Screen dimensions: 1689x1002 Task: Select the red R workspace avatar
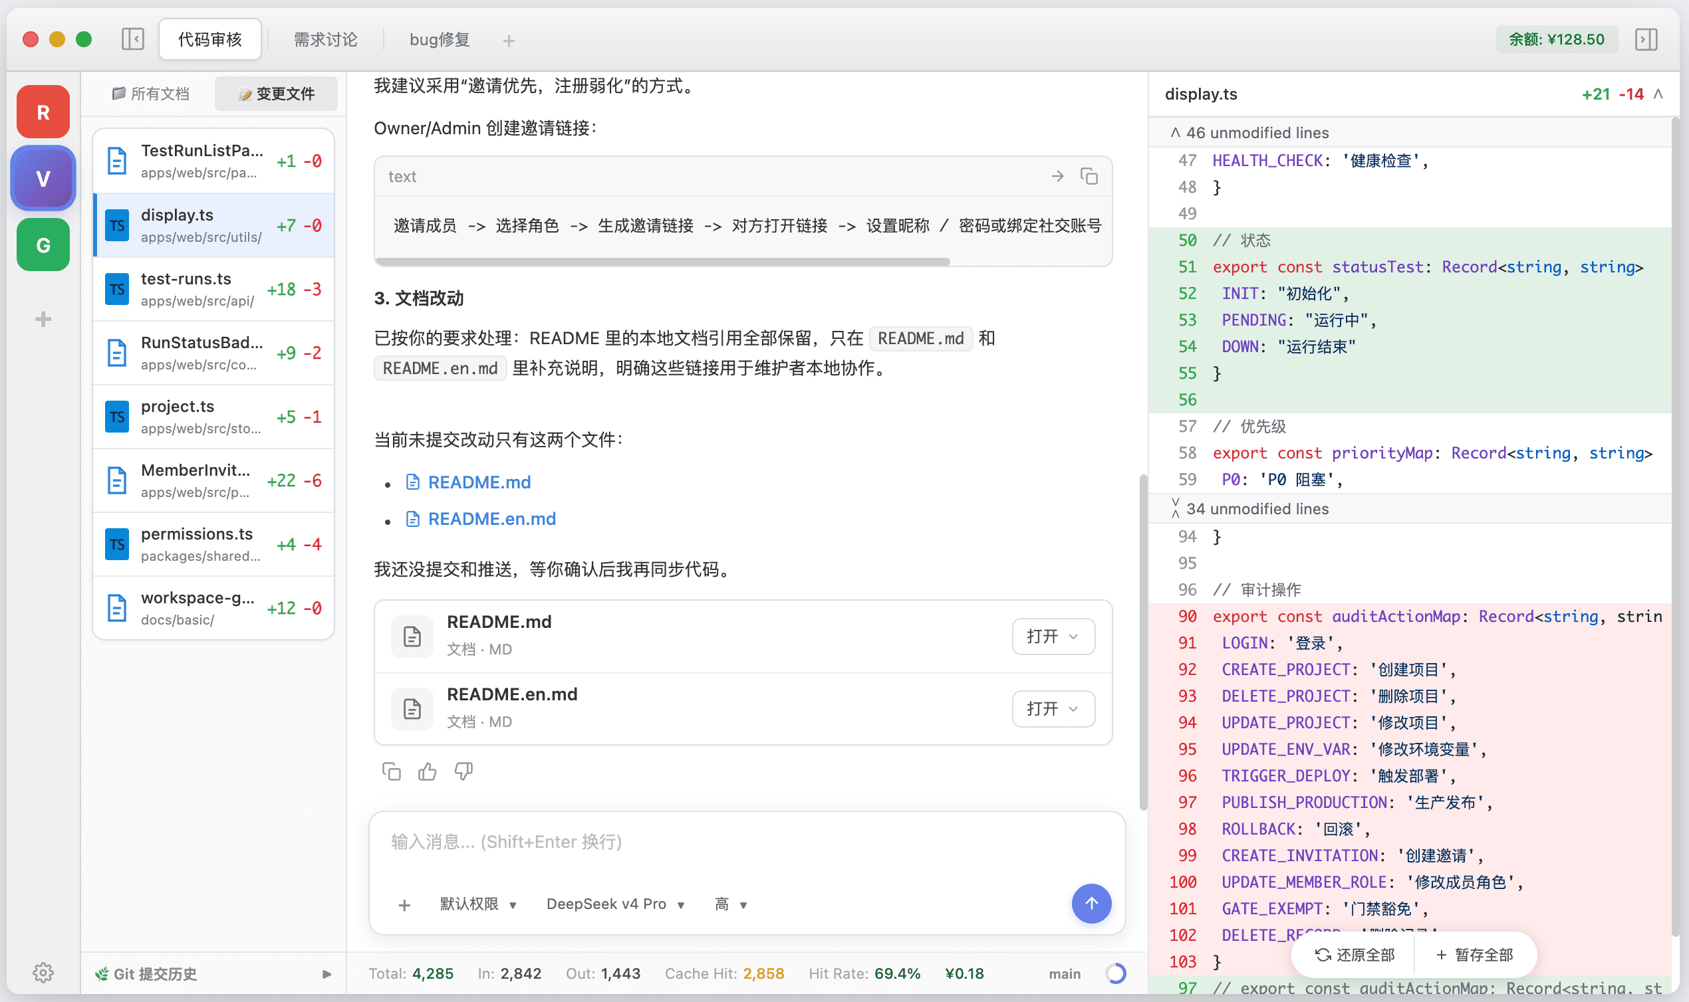tap(43, 112)
